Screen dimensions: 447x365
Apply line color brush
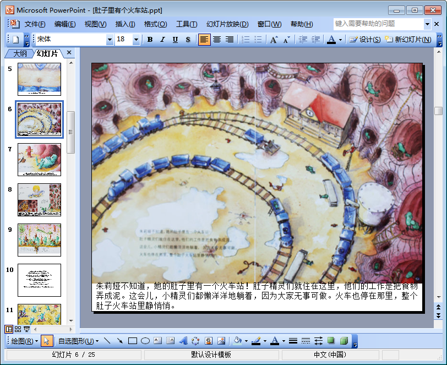[256, 341]
